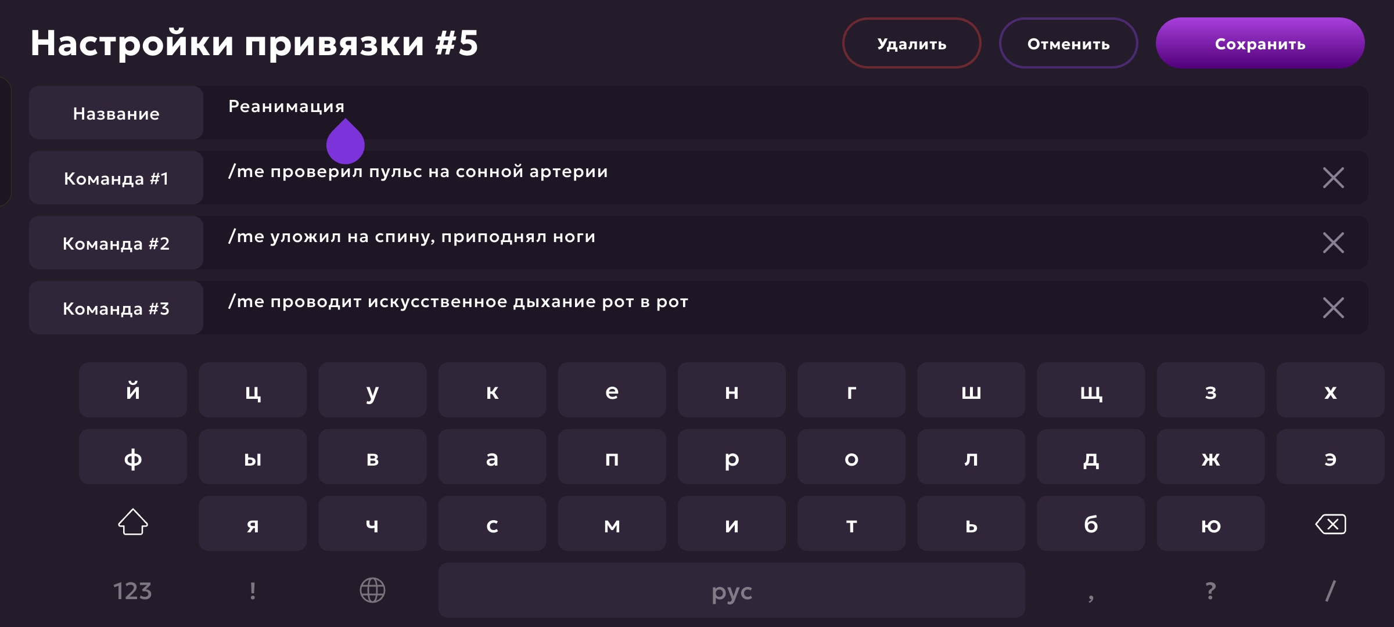Type the slash key on keyboard
This screenshot has width=1394, height=627.
pyautogui.click(x=1330, y=591)
